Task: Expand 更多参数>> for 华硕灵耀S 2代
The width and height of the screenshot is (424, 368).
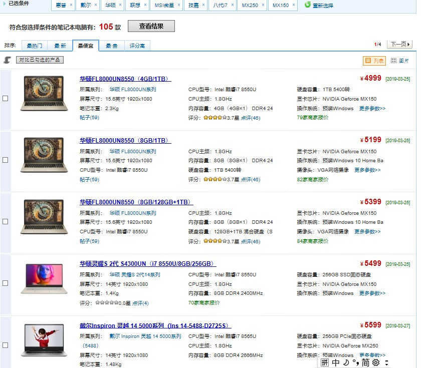Action: click(x=372, y=293)
